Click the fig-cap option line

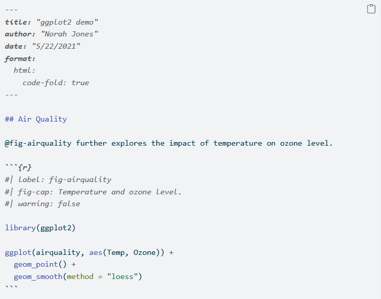tap(93, 192)
